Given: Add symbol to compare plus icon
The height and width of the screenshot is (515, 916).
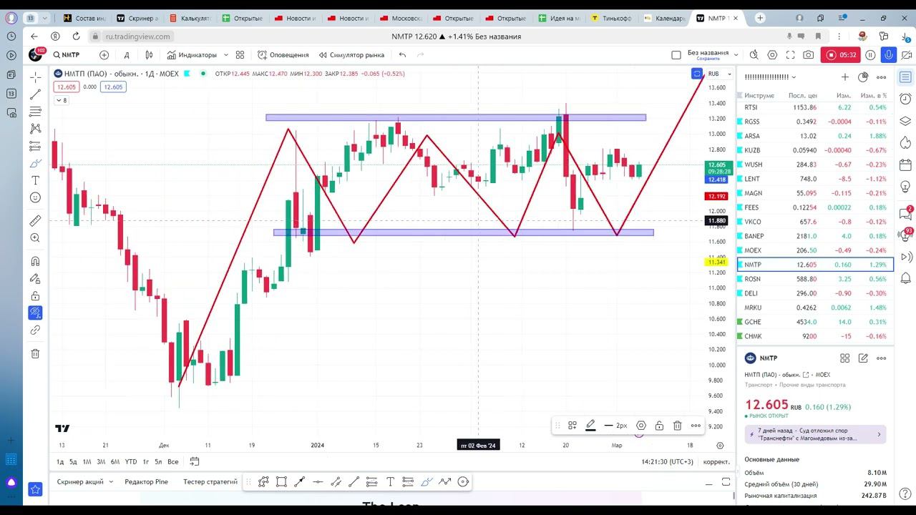Looking at the screenshot, I should [x=104, y=54].
